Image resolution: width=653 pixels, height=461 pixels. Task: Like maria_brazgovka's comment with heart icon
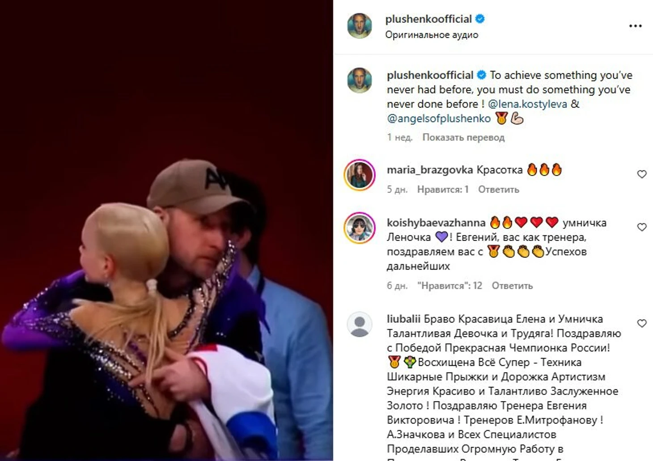point(642,174)
